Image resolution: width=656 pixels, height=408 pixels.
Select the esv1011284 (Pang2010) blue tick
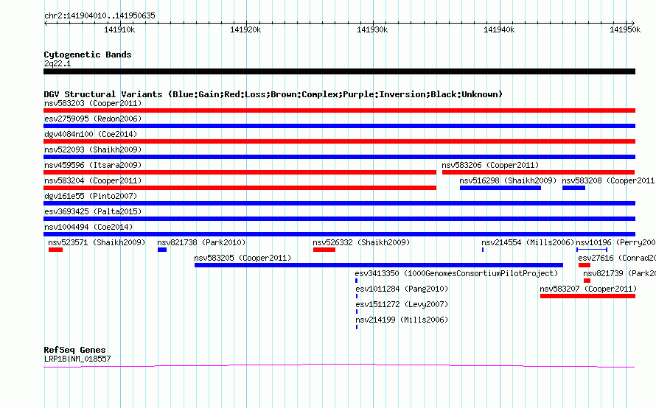(357, 296)
